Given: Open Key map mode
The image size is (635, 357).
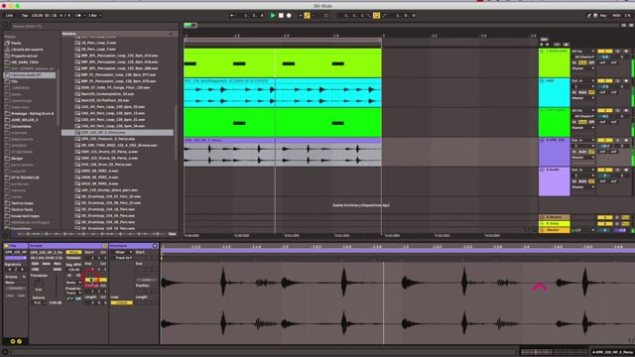Looking at the screenshot, I should tap(603, 16).
